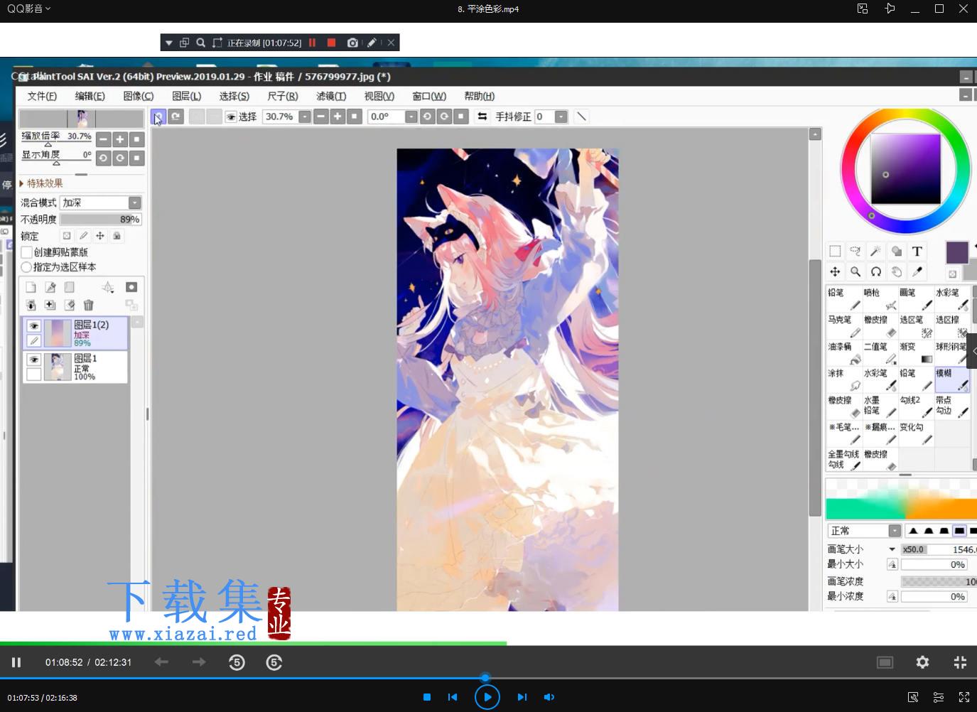Click the recording toolbar camera snapshot icon
This screenshot has width=977, height=712.
tap(352, 43)
